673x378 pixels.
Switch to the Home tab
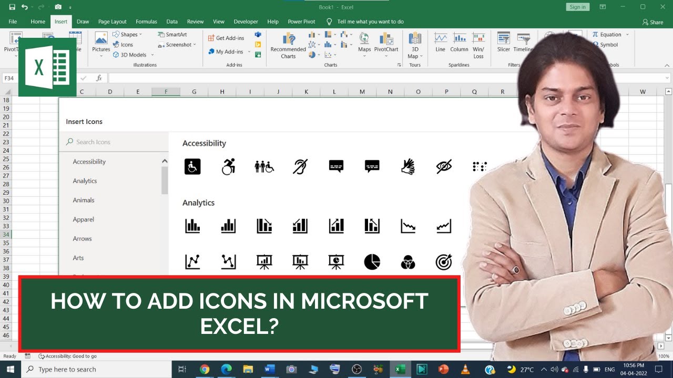tap(38, 22)
